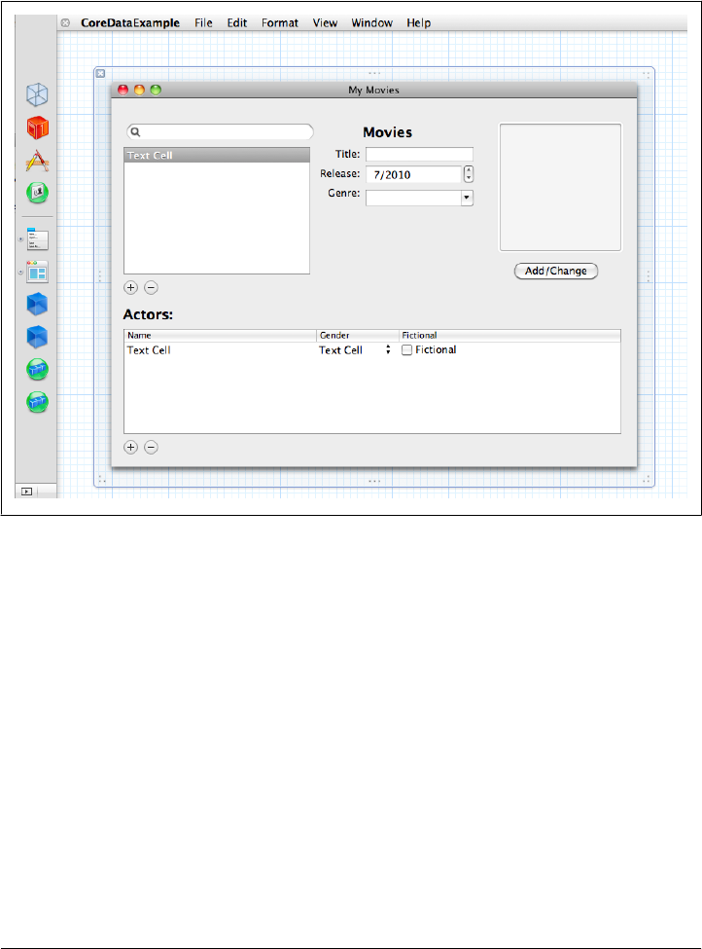Select the Movies heading label
Screen dimensions: 702x949
click(388, 132)
